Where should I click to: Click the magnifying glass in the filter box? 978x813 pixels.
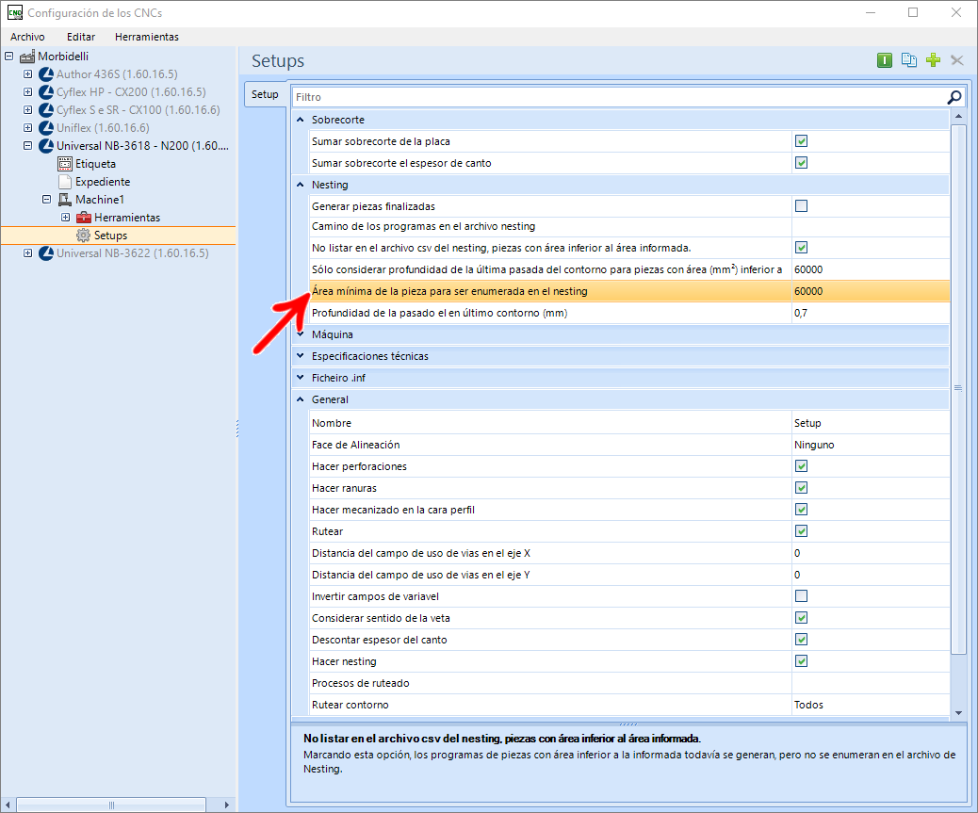pyautogui.click(x=954, y=97)
